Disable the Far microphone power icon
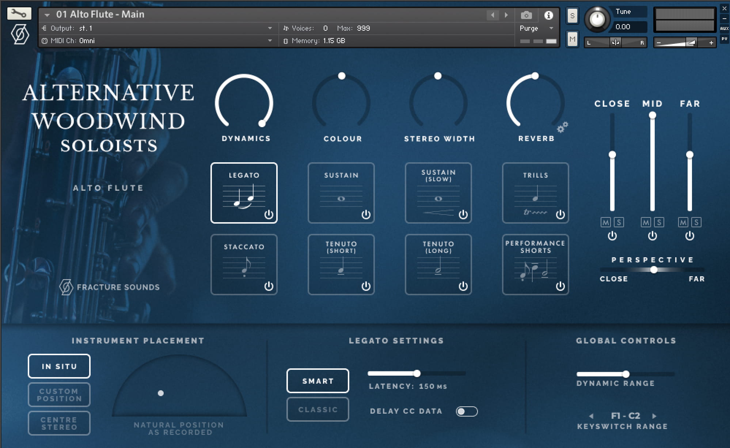 coord(690,236)
